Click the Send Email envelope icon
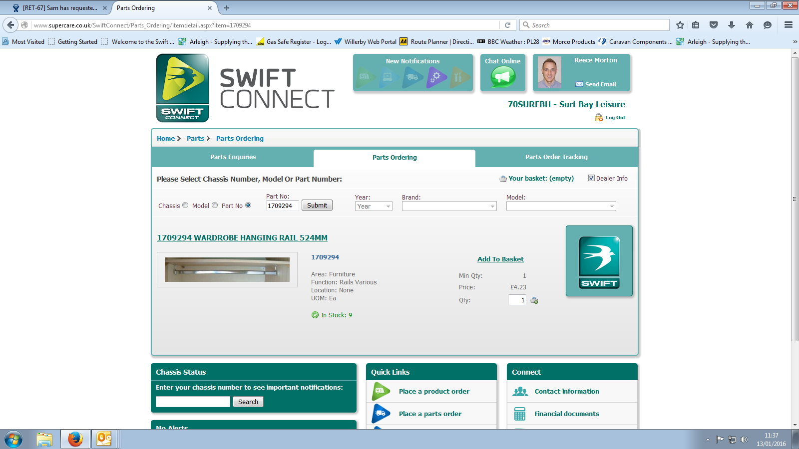 (579, 84)
